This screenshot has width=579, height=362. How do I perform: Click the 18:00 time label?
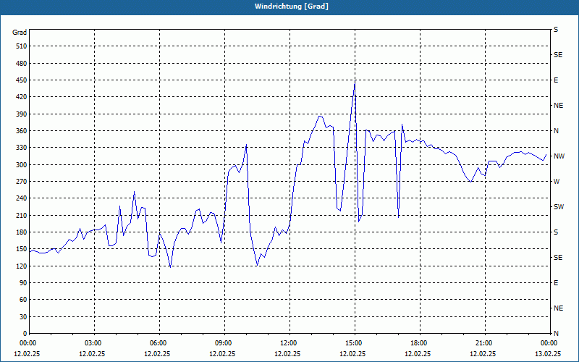418,343
